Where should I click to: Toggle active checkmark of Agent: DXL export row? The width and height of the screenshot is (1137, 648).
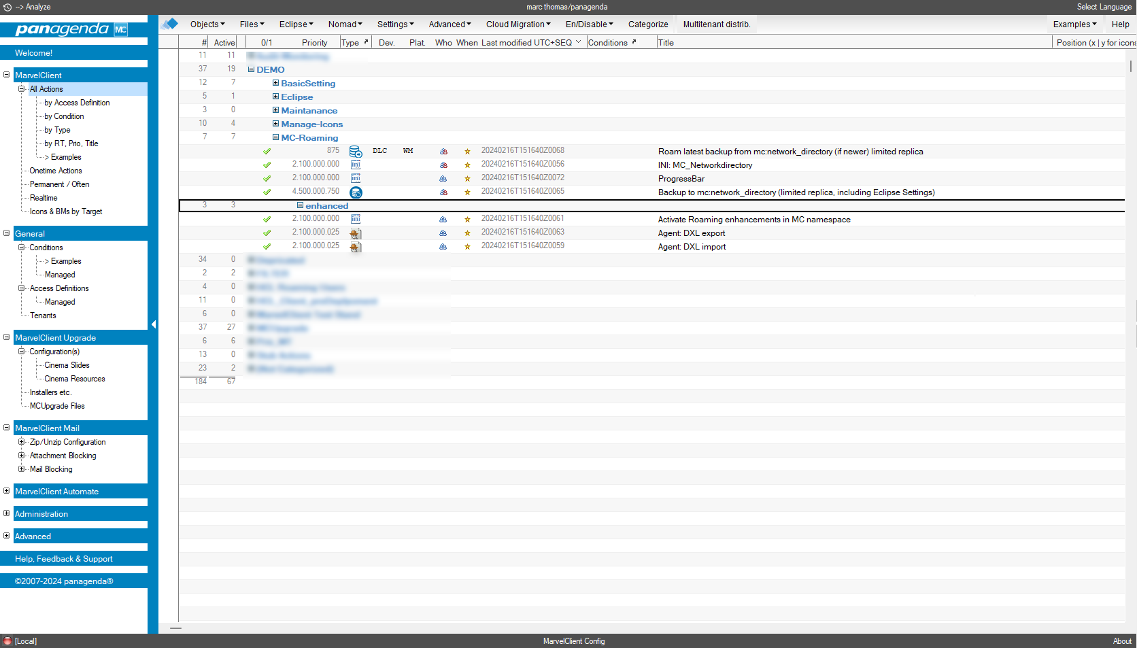point(267,233)
